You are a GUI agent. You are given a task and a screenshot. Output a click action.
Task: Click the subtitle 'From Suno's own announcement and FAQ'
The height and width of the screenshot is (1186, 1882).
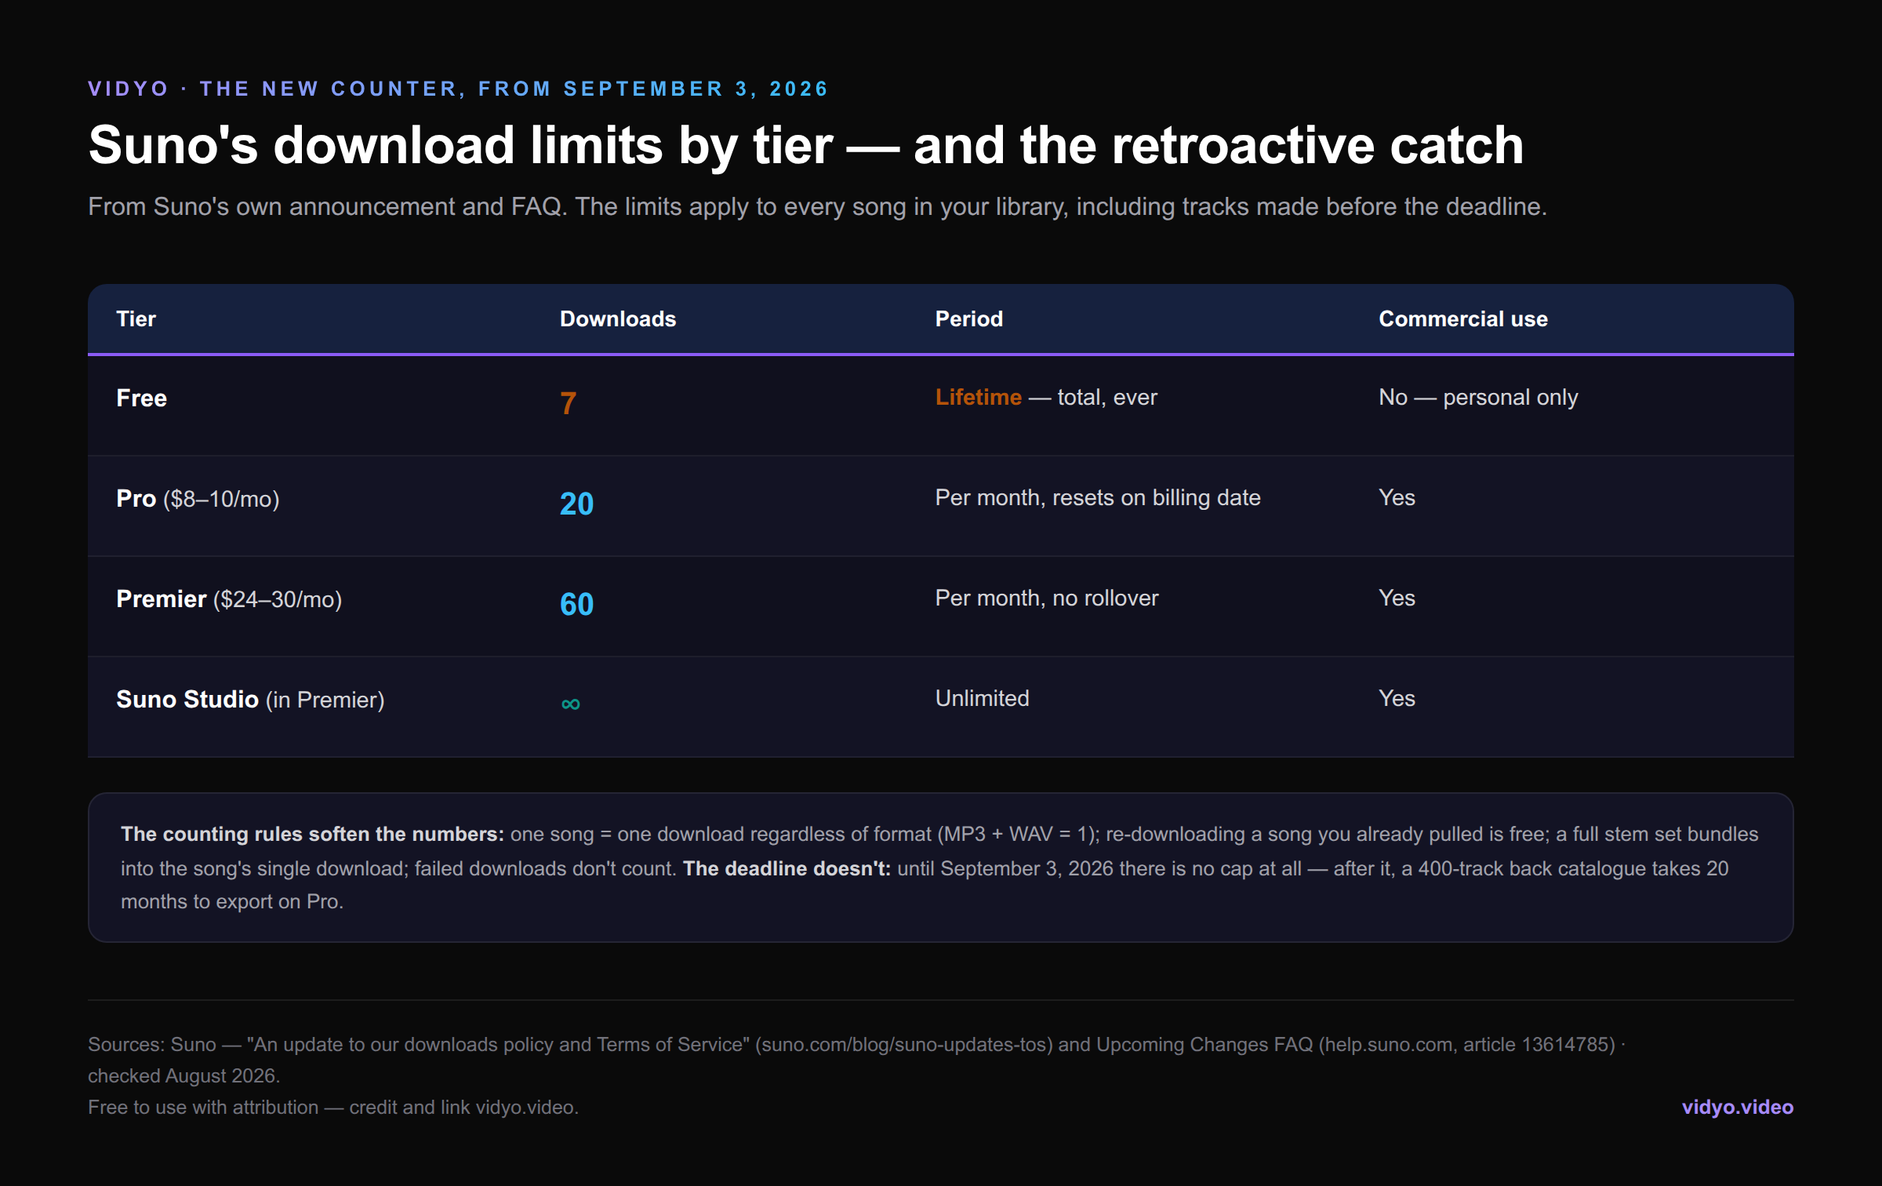click(327, 206)
